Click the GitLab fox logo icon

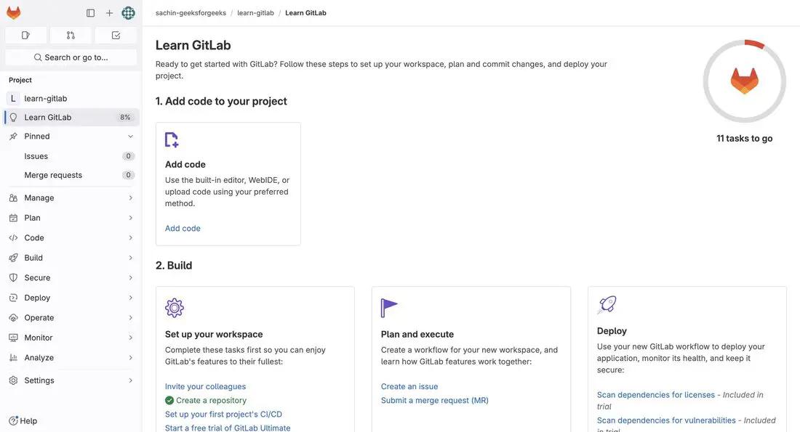14,13
